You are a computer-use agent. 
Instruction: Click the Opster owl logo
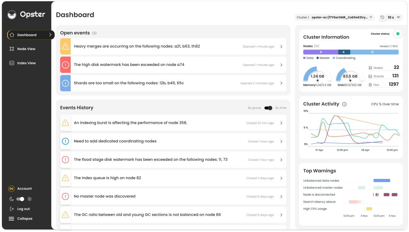[12, 14]
